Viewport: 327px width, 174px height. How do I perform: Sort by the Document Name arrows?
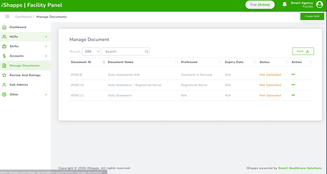pos(177,62)
